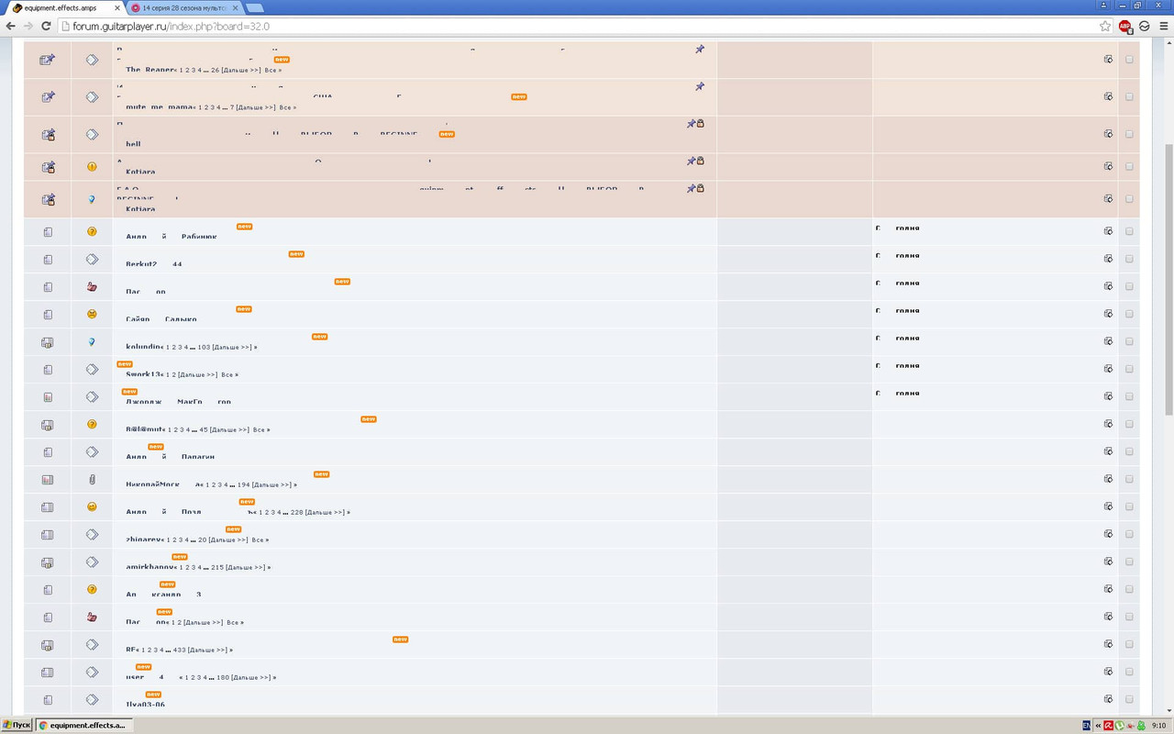The width and height of the screenshot is (1174, 734).
Task: Click the lightbulb message icon in Kotiara row
Action: (92, 199)
